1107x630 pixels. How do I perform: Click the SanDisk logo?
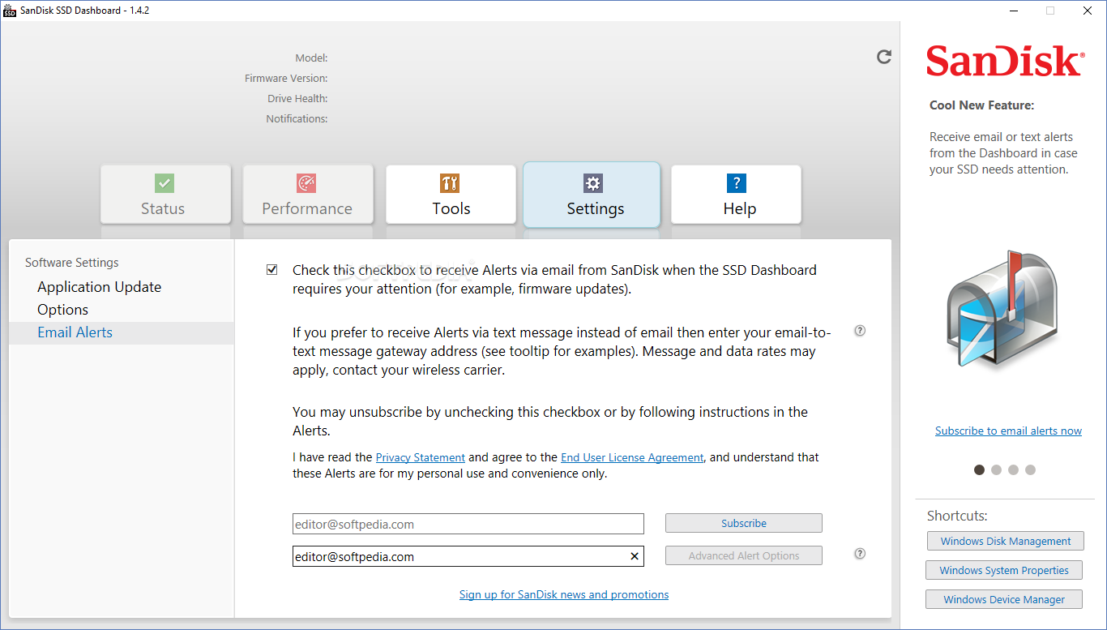point(1005,62)
